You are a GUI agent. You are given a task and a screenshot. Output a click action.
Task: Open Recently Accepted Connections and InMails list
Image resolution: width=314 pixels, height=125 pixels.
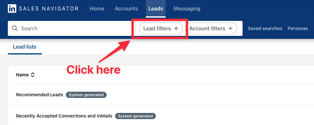pos(64,116)
